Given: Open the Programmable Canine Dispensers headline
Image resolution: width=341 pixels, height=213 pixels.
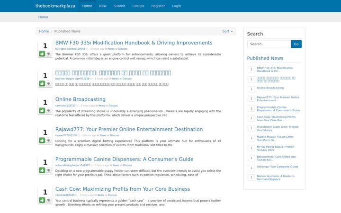Looking at the screenshot, I should pyautogui.click(x=124, y=159).
